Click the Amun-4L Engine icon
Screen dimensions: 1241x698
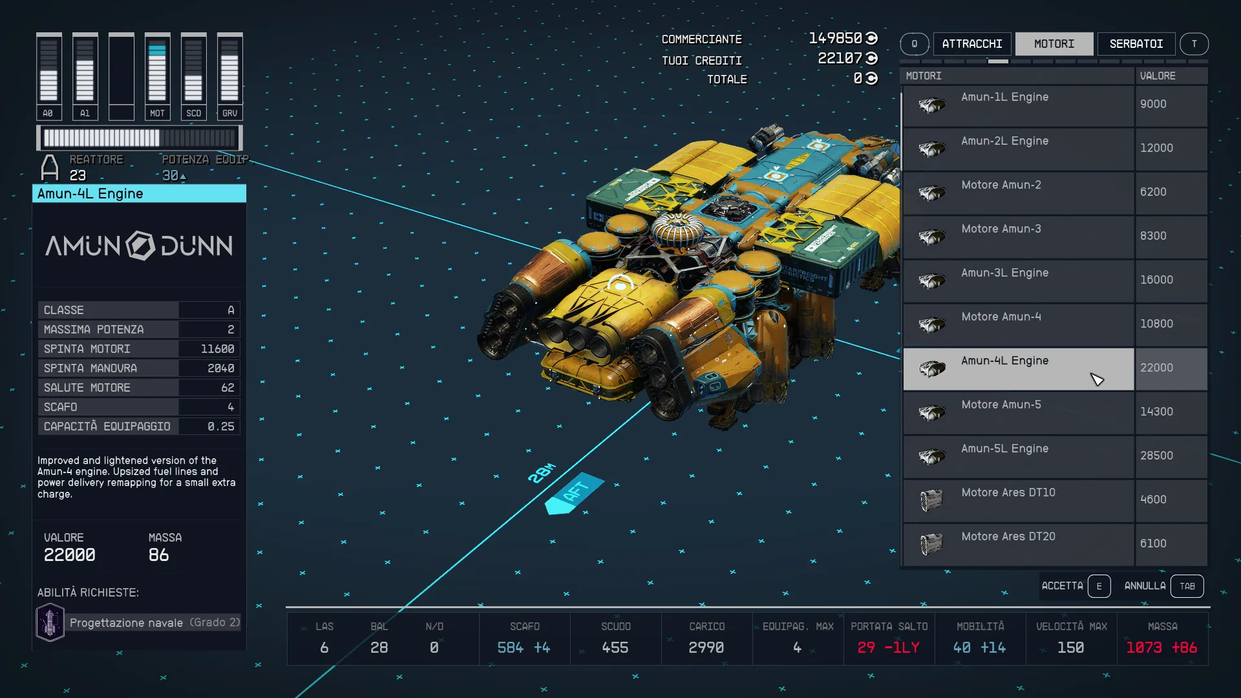point(931,368)
